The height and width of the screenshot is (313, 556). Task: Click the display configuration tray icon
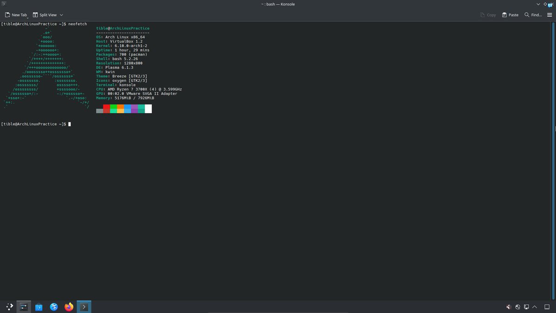tap(526, 307)
